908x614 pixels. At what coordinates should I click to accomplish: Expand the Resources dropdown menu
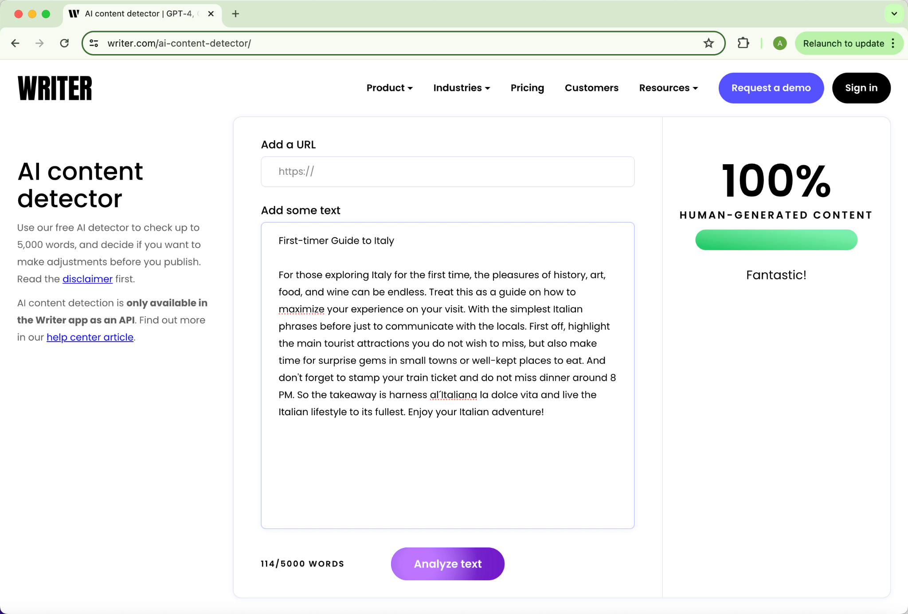668,88
